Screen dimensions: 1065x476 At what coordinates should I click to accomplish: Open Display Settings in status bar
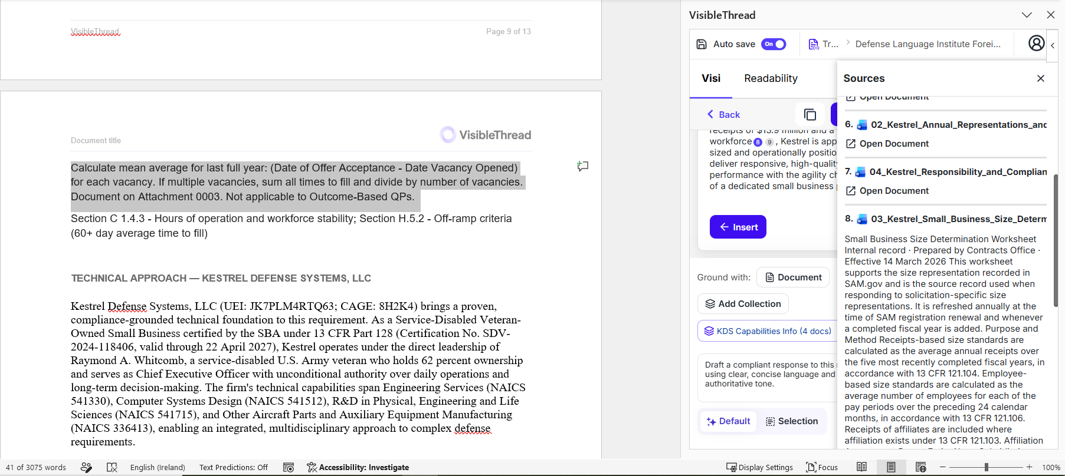point(759,467)
